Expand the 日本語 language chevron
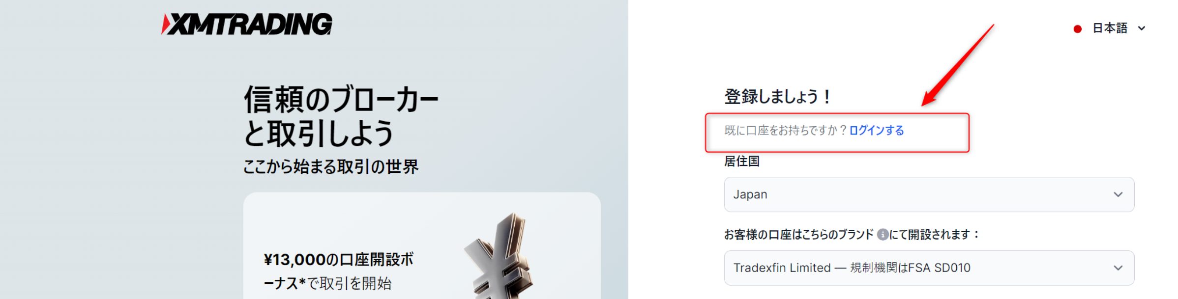The image size is (1178, 299). pyautogui.click(x=1142, y=28)
